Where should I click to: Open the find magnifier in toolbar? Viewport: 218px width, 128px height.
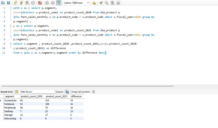pyautogui.click(x=107, y=3)
